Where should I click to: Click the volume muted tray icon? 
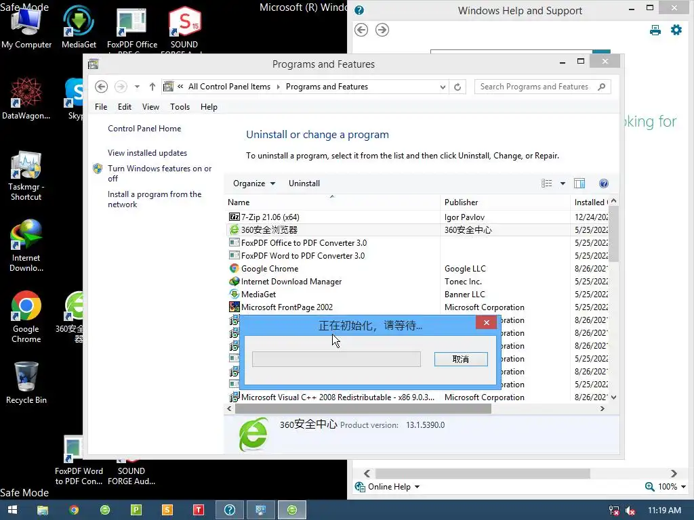(630, 511)
